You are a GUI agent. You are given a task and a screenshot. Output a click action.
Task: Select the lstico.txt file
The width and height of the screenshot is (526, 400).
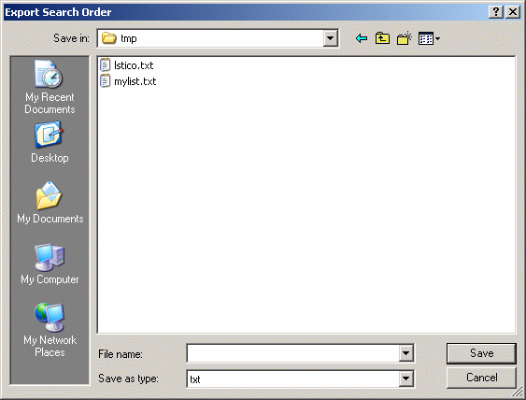click(127, 65)
